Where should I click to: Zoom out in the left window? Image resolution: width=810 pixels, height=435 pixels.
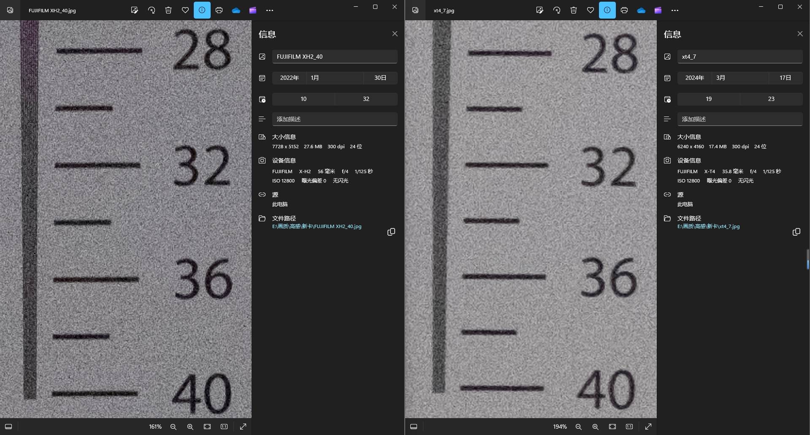(x=173, y=427)
